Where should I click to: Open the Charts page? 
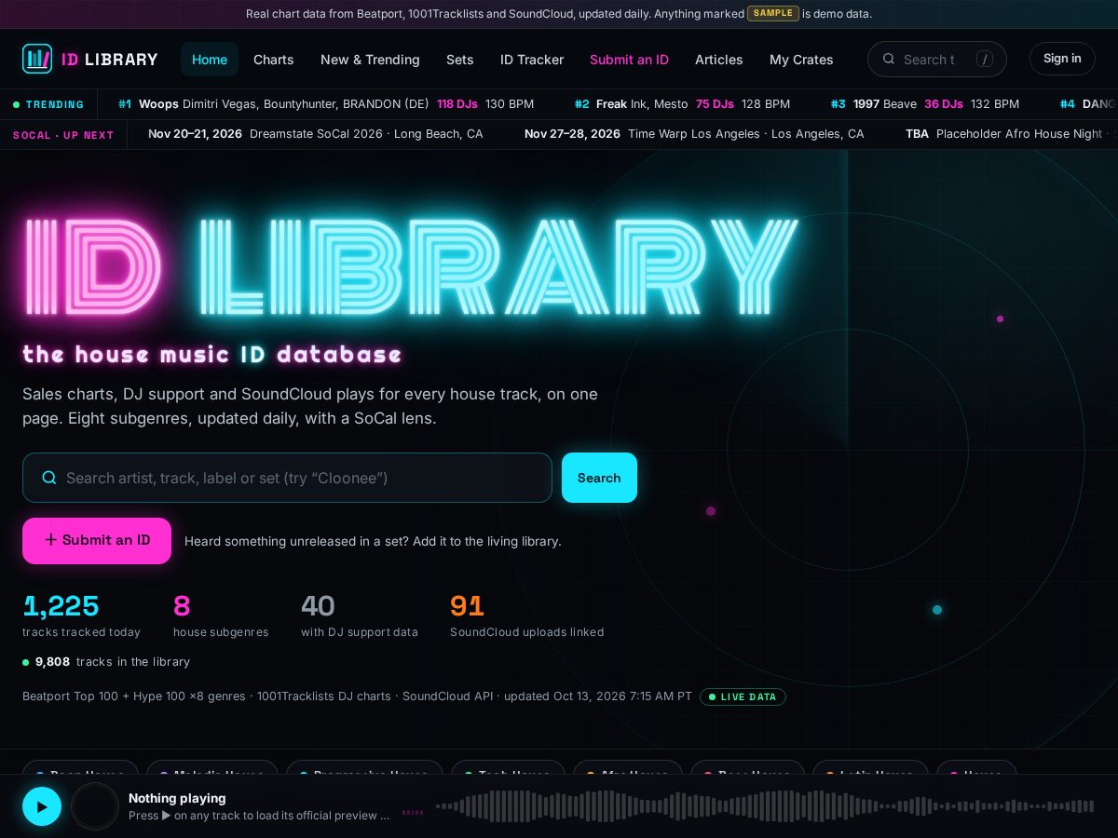click(274, 59)
